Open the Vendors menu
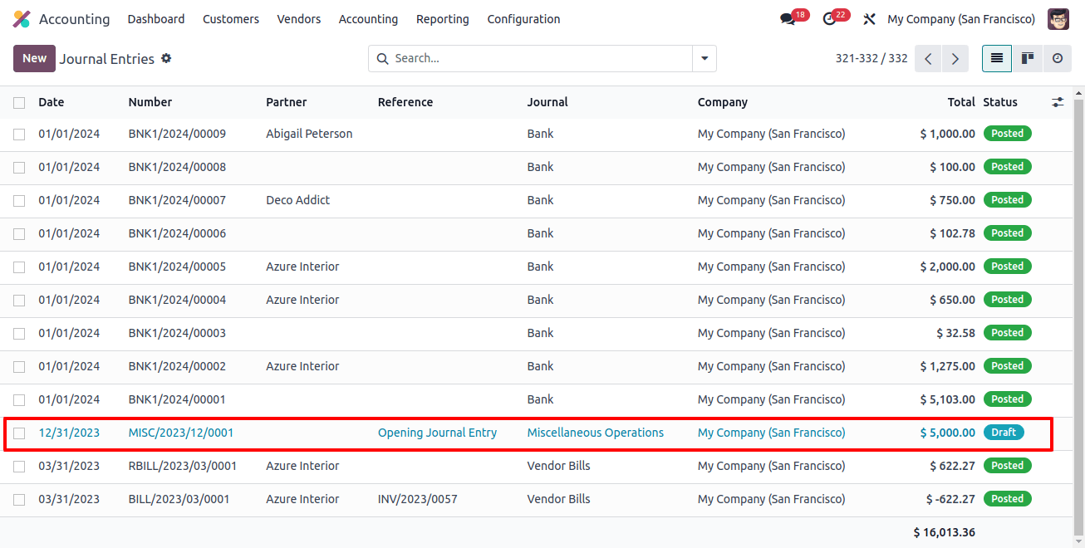This screenshot has width=1085, height=548. click(299, 19)
